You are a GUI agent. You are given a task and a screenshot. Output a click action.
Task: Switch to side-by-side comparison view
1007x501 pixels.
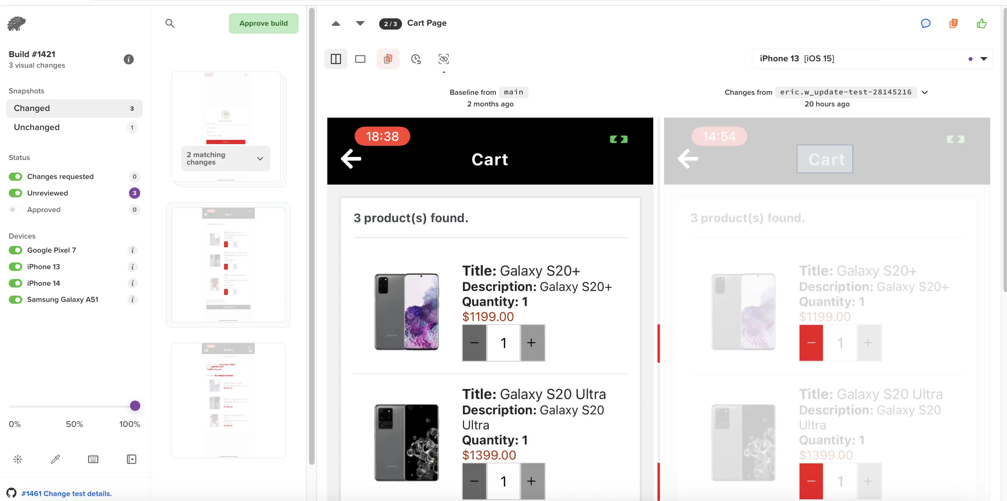click(336, 59)
